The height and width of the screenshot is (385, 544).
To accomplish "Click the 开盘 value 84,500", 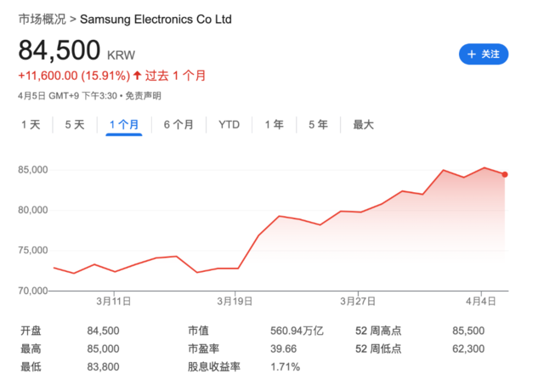I will pyautogui.click(x=103, y=331).
